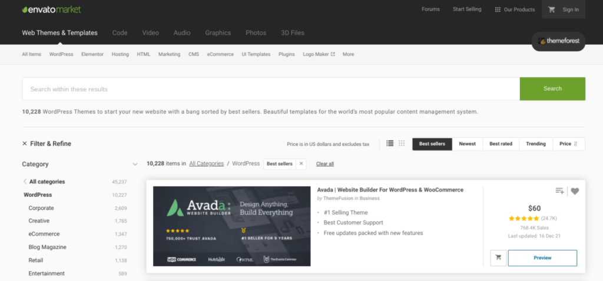This screenshot has width=603, height=281.
Task: Click the green Search button
Action: coord(552,89)
